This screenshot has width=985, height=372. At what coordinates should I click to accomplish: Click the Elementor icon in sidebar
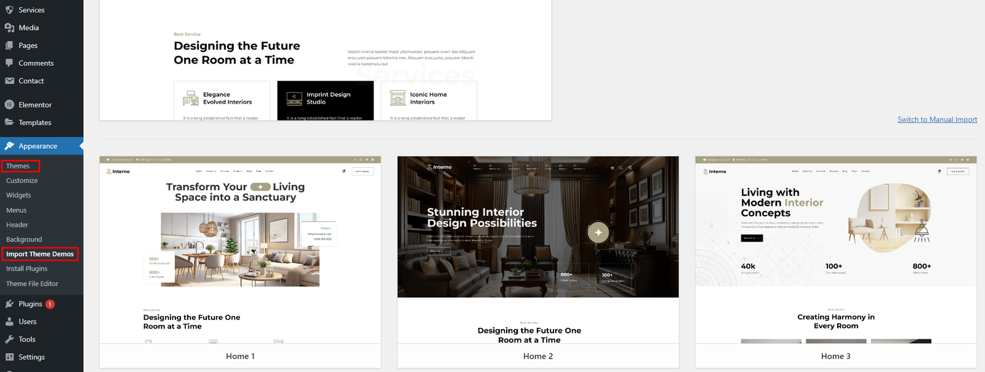9,105
